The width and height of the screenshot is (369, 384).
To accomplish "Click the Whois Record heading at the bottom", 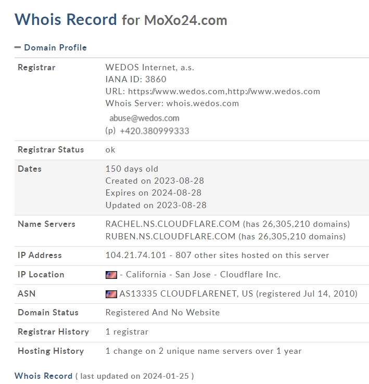I will click(43, 376).
